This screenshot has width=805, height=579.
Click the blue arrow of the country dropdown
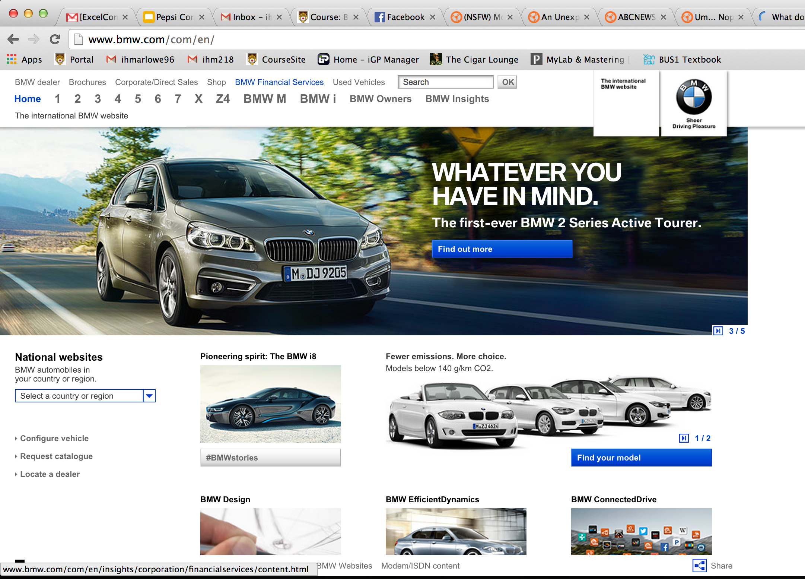tap(149, 396)
